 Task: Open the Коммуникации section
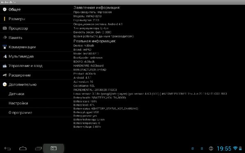36,47
